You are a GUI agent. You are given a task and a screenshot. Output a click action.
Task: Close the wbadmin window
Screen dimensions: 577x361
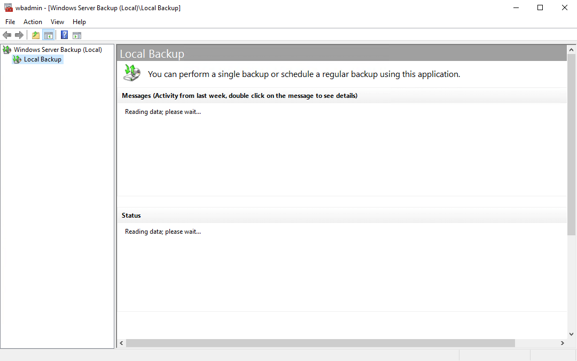coord(565,7)
